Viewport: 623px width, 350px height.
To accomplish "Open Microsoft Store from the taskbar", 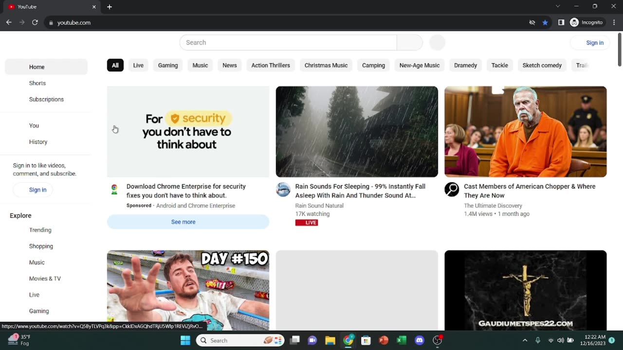I will tap(366, 340).
